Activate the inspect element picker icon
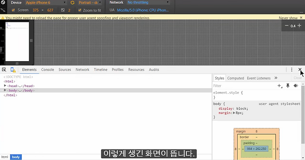 [4, 70]
